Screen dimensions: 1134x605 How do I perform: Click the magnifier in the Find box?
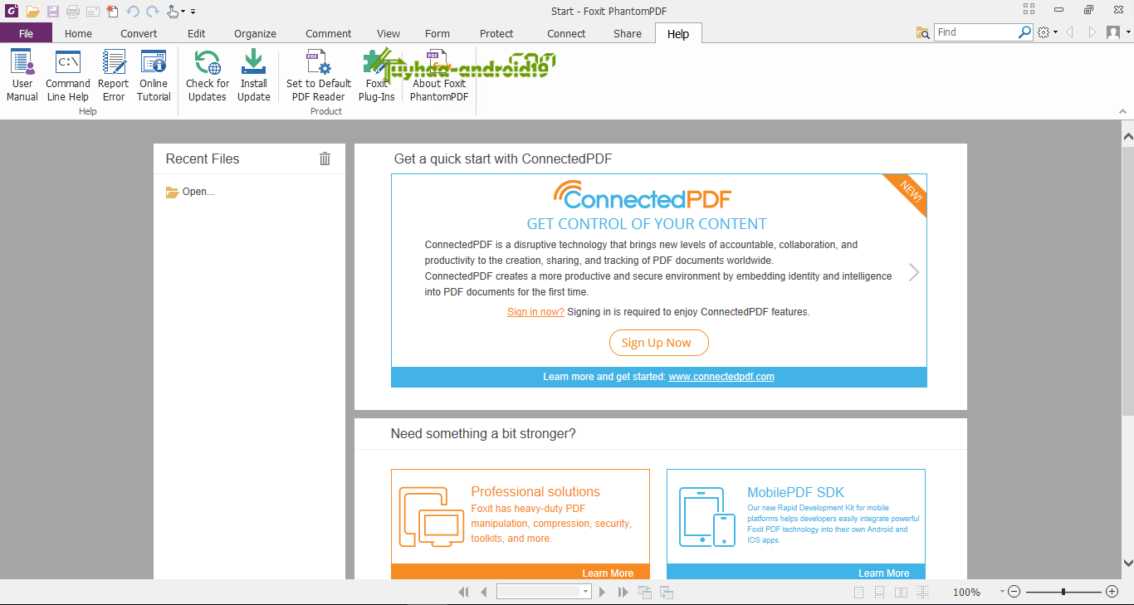click(1024, 32)
